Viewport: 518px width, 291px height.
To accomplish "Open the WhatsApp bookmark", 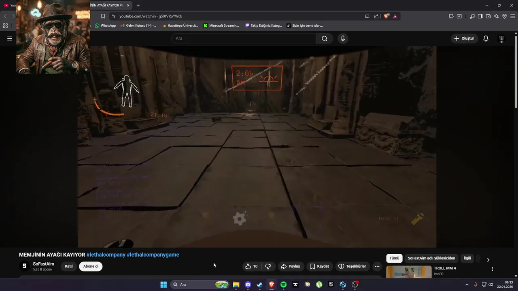I will point(105,25).
